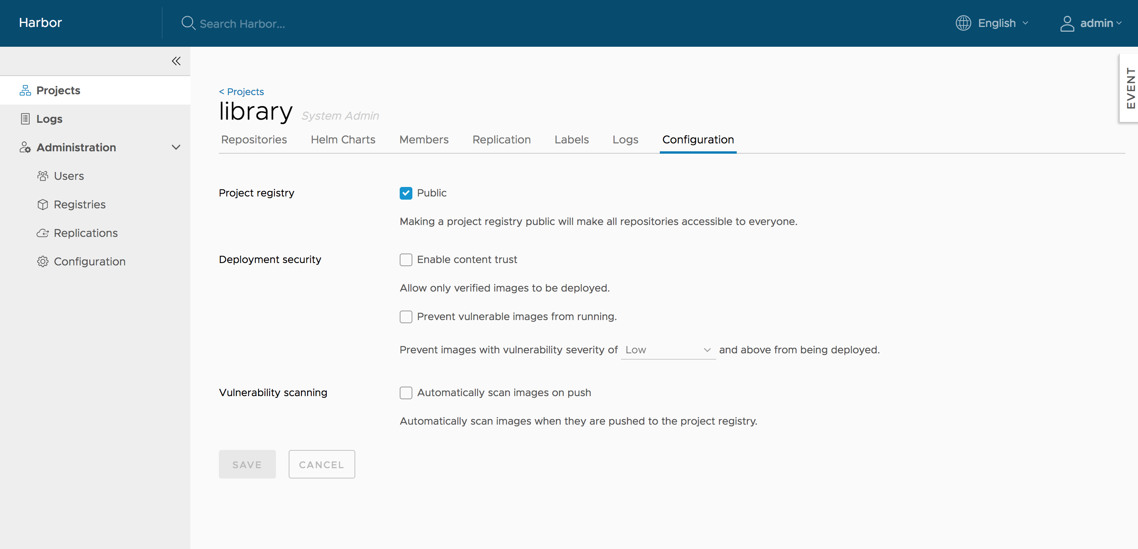Open the vulnerability severity Low dropdown
Screen dimensions: 1138x549
668,350
